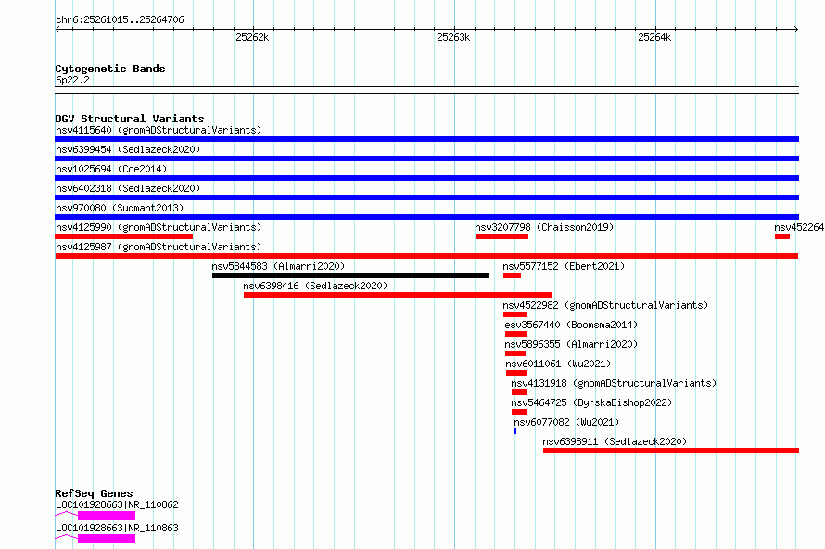Viewport: 825px width, 549px height.
Task: Click the Cytogenetic Bands track title
Action: point(110,69)
